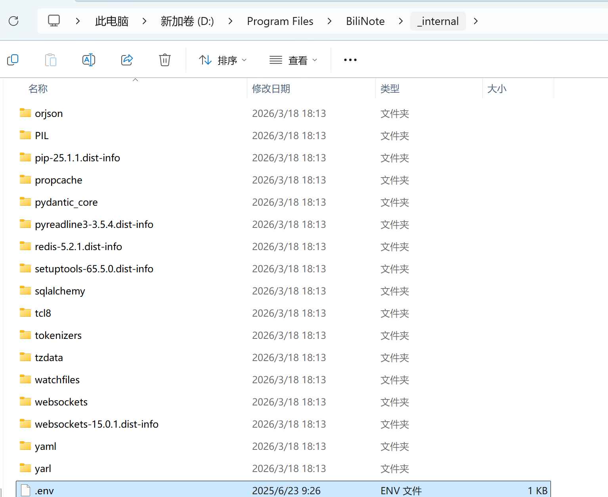
Task: Select the propcache folder name
Action: (59, 180)
